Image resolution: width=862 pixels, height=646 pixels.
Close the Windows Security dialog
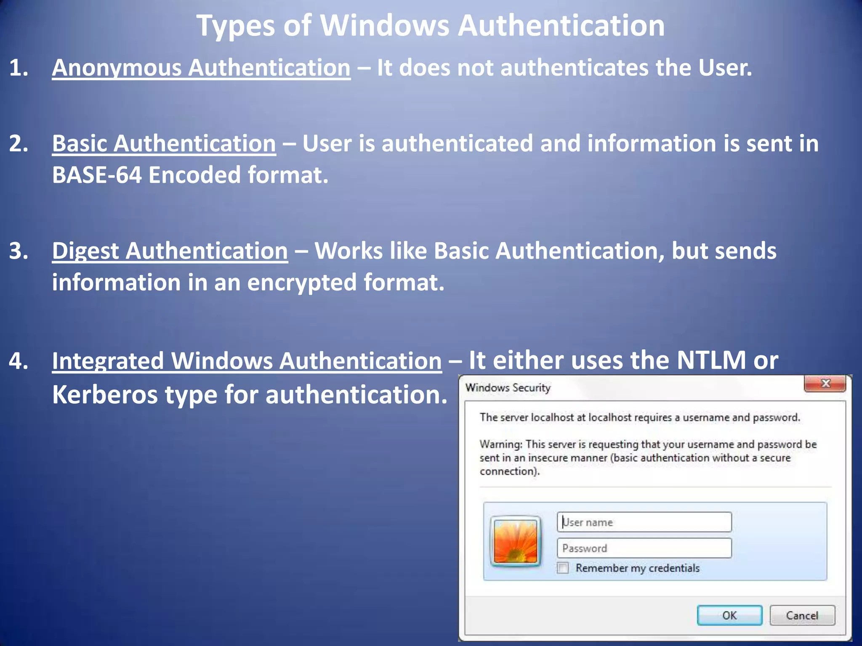tap(825, 383)
